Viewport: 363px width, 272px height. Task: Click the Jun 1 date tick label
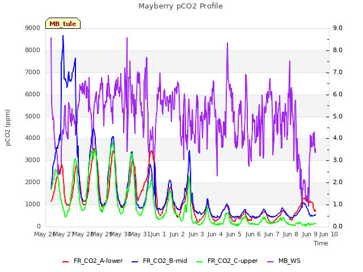tap(158, 234)
